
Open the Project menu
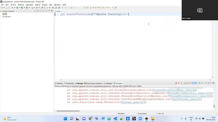45,5
